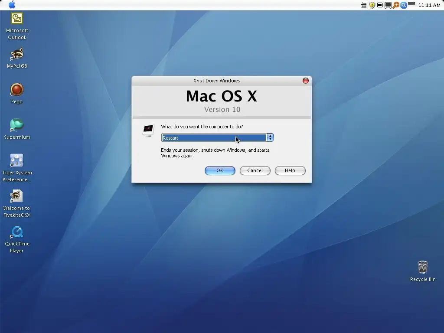Open the Apple menu icon

coord(12,4)
